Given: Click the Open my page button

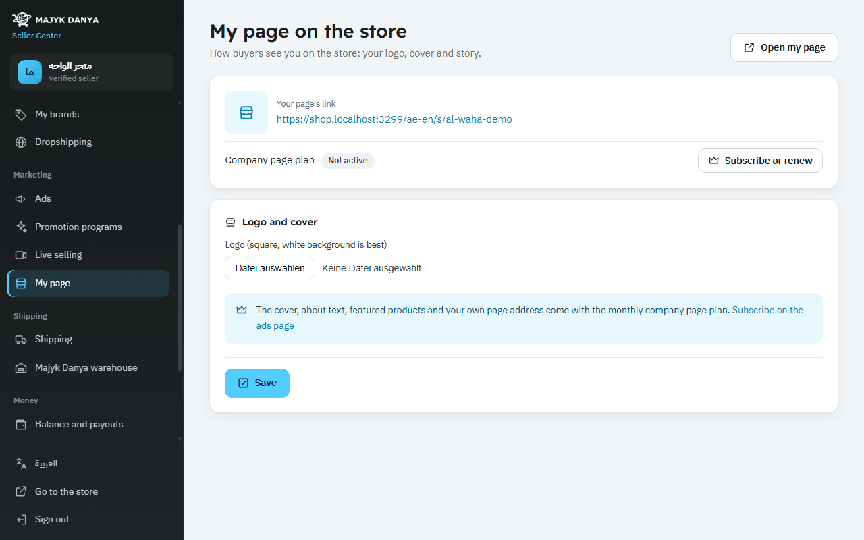Looking at the screenshot, I should coord(784,48).
